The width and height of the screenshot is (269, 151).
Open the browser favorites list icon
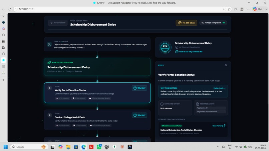click(x=236, y=9)
